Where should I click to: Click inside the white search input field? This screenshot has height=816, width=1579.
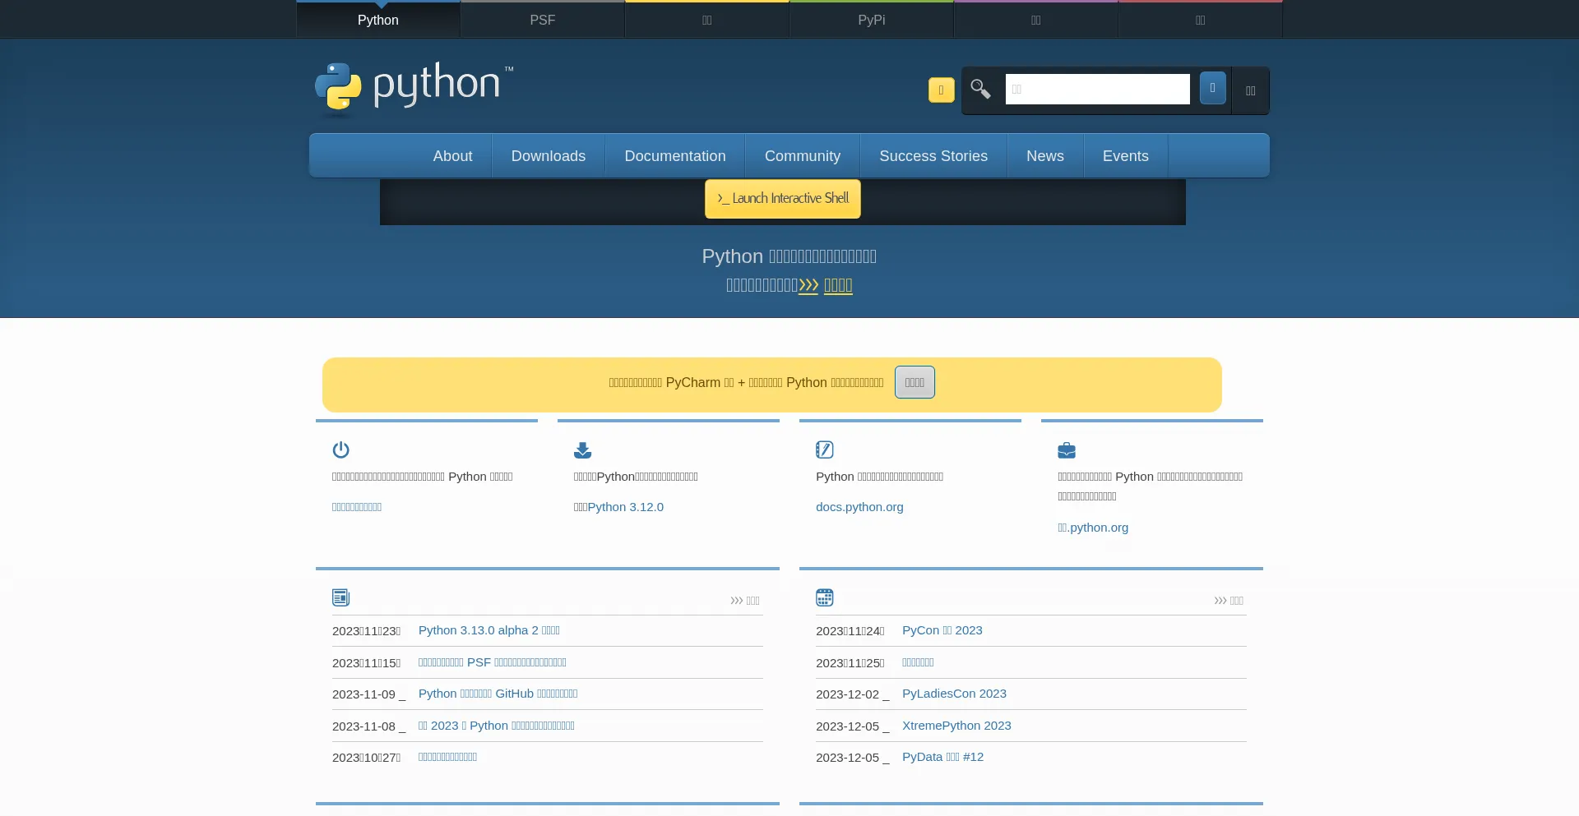coord(1097,89)
